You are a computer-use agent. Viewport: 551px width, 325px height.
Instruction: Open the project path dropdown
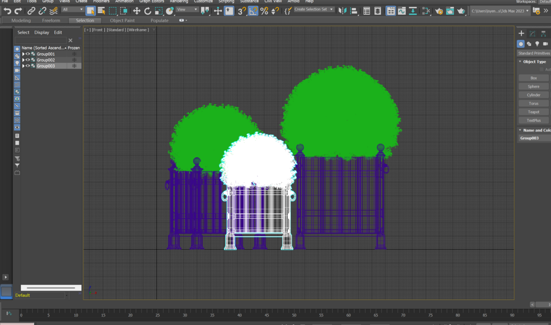[x=499, y=11]
